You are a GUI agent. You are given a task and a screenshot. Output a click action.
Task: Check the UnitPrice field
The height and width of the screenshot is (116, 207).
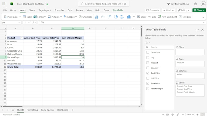(x=148, y=78)
